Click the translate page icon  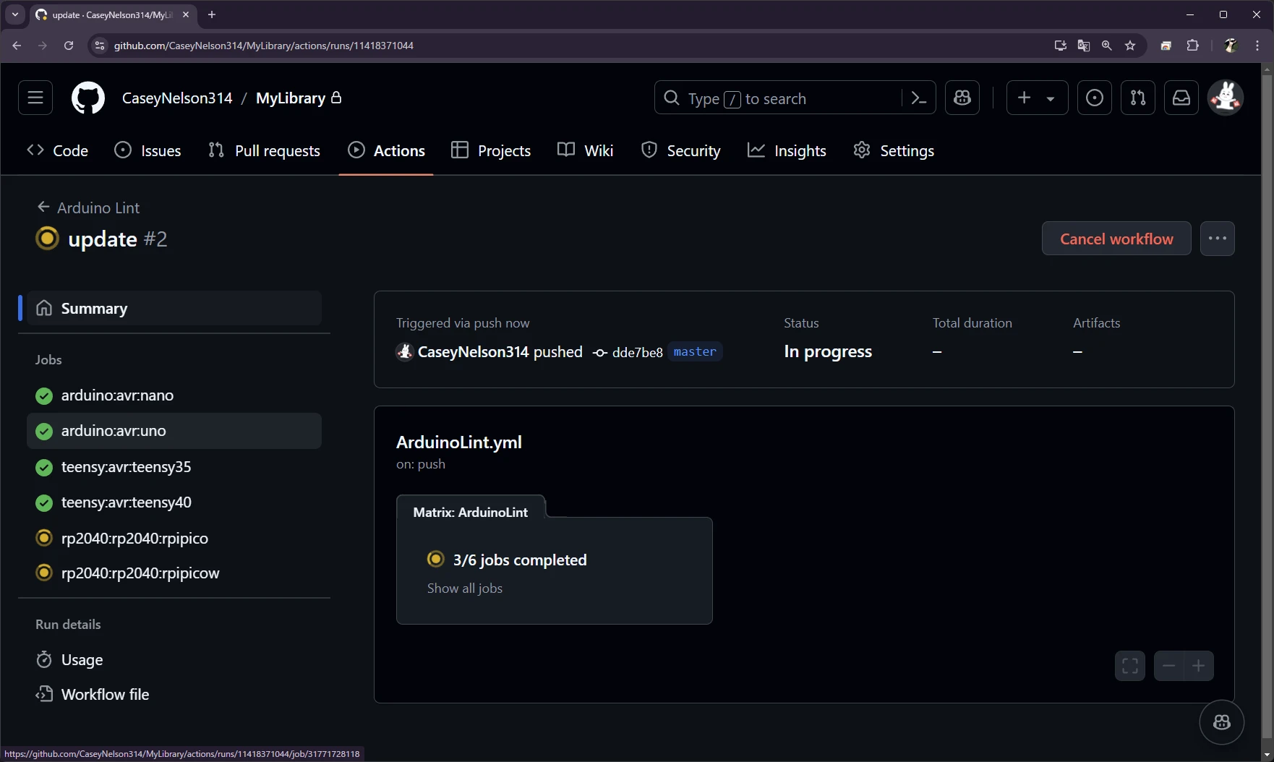(x=1083, y=46)
